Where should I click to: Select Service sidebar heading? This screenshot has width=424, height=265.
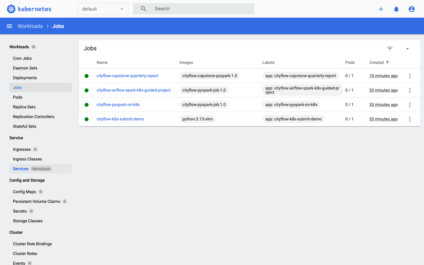click(16, 138)
